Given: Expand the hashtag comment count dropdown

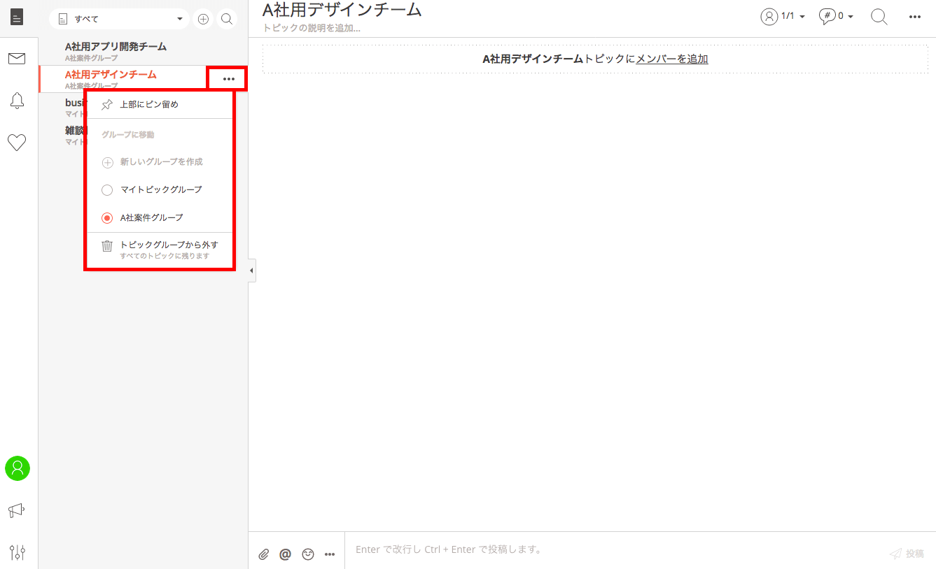Looking at the screenshot, I should tap(836, 16).
